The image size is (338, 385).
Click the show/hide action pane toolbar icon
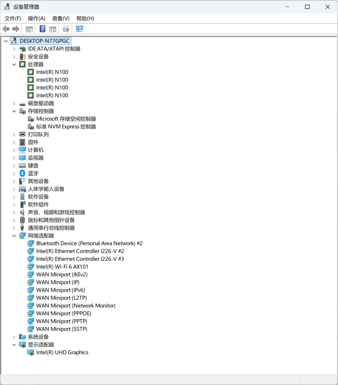click(53, 29)
